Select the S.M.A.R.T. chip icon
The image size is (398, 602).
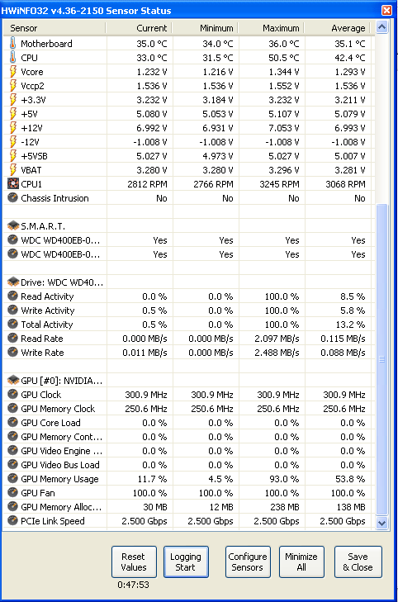tap(13, 225)
